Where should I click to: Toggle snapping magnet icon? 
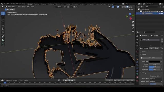point(68,7)
